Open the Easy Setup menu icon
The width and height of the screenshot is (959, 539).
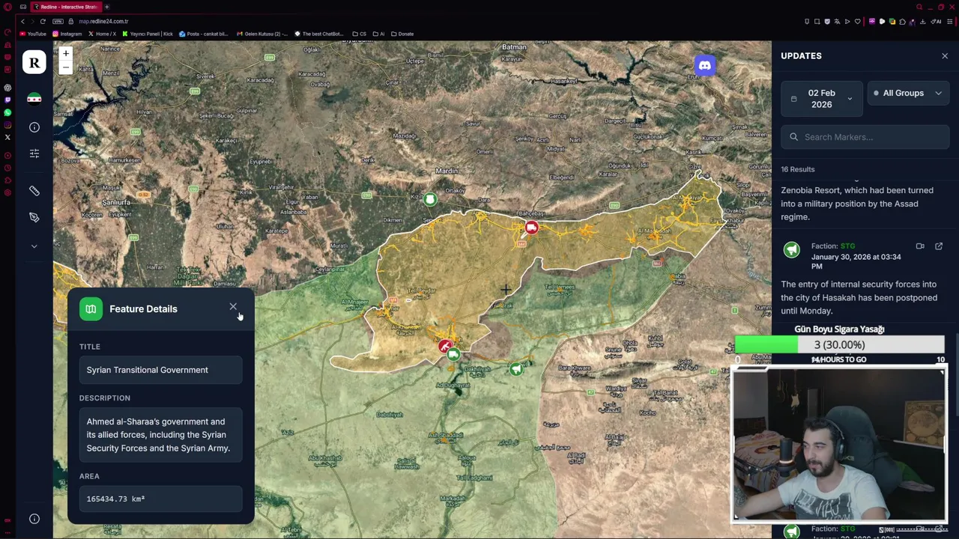coord(952,22)
